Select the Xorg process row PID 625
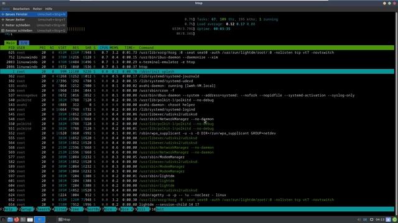 click(197, 53)
